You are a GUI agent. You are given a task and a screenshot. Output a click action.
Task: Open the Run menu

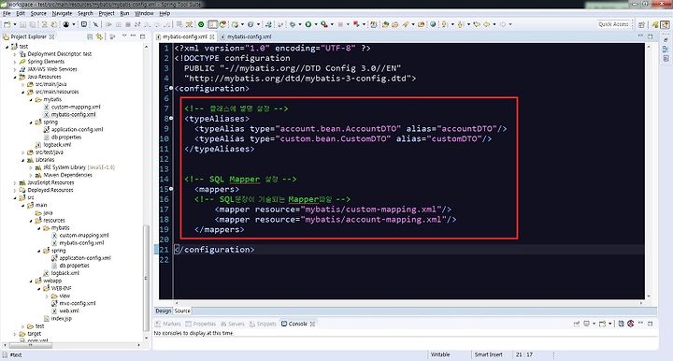click(124, 14)
